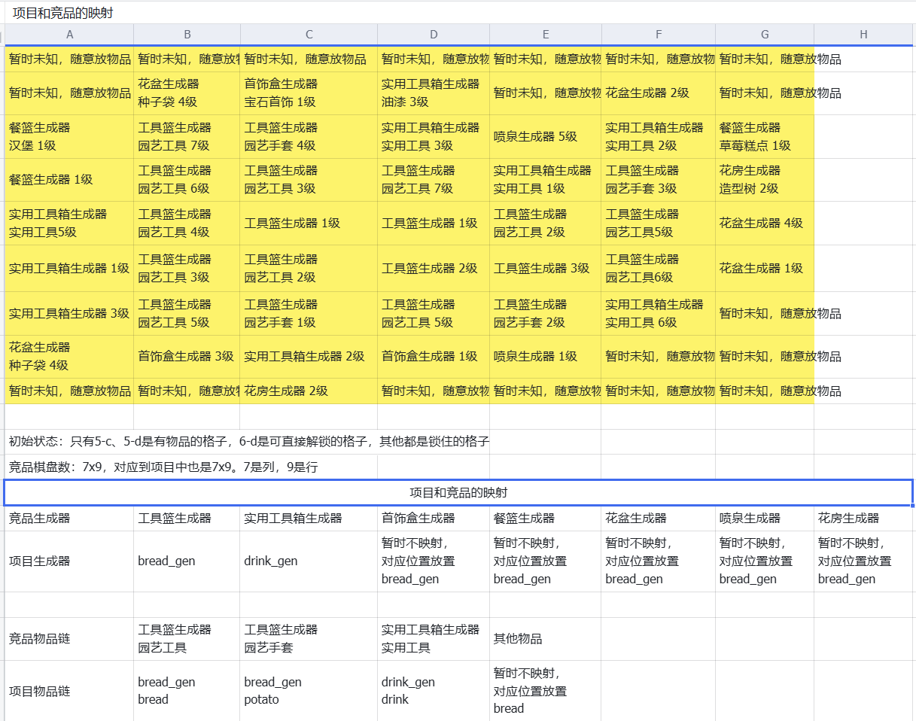Select the cell 其他物品

(x=546, y=639)
